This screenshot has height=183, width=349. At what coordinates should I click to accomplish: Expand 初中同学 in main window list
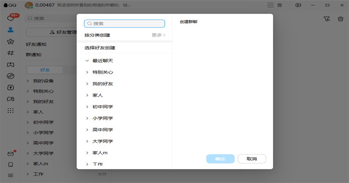[28, 122]
